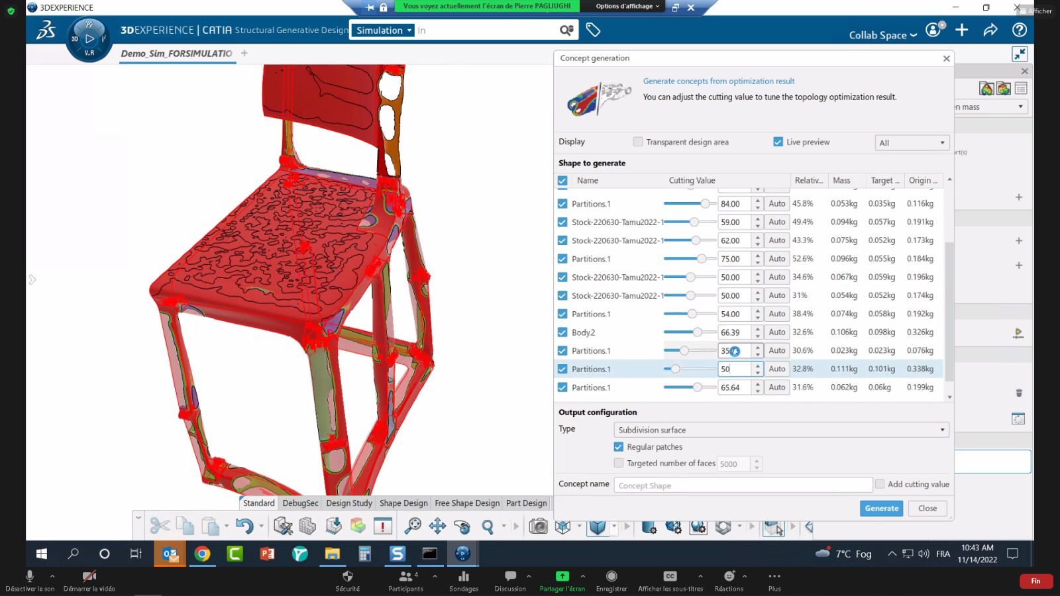Open dropdown arrow next to Undo icon
Screen dimensions: 1060x596
tap(261, 526)
